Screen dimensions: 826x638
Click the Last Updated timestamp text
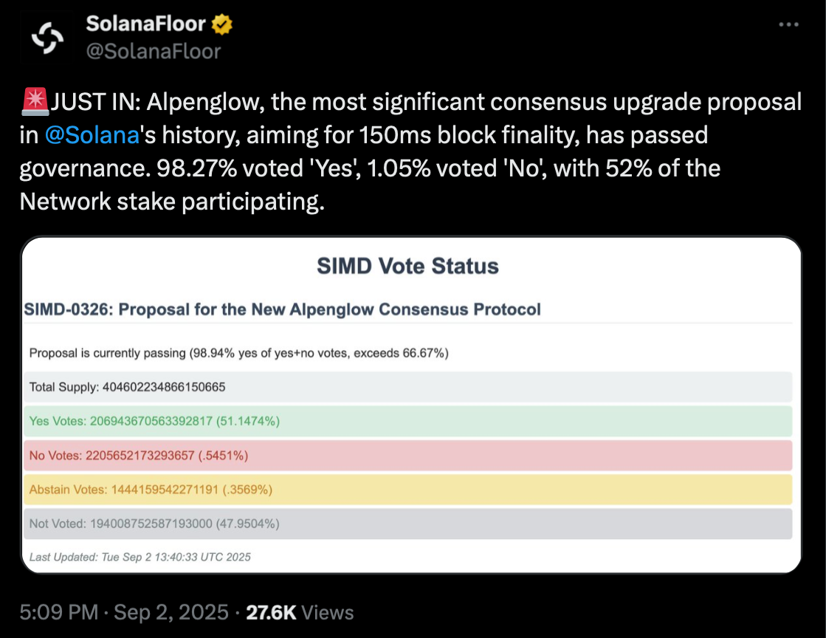(x=140, y=557)
